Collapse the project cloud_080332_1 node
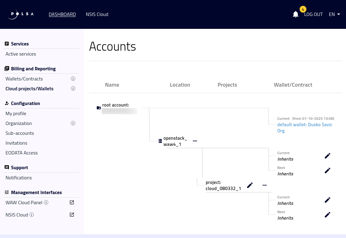This screenshot has width=346, height=238. pyautogui.click(x=265, y=185)
